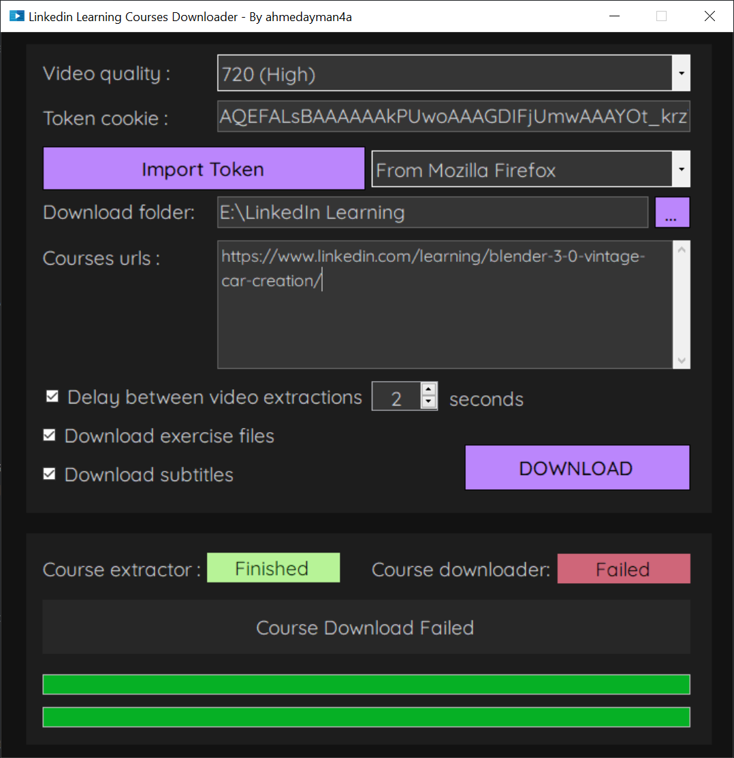The height and width of the screenshot is (758, 734).
Task: Click the Download folder path field
Action: [x=432, y=212]
